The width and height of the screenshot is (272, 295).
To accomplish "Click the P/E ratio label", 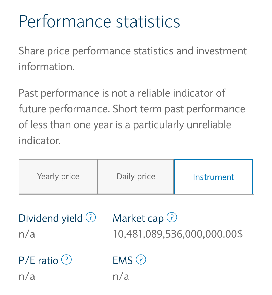I will pos(39,261).
